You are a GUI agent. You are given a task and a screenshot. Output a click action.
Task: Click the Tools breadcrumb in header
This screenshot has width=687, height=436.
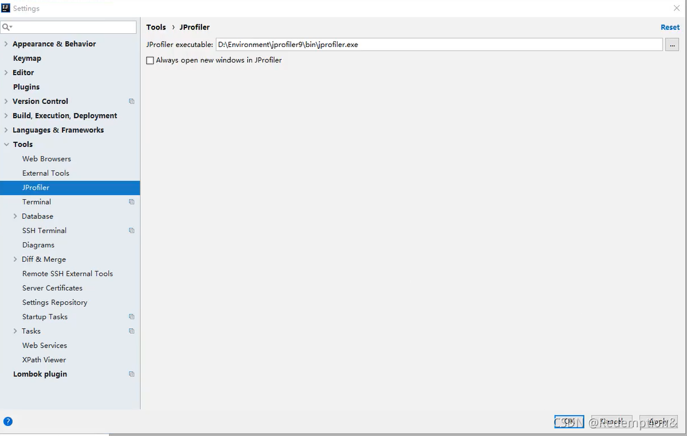[156, 27]
